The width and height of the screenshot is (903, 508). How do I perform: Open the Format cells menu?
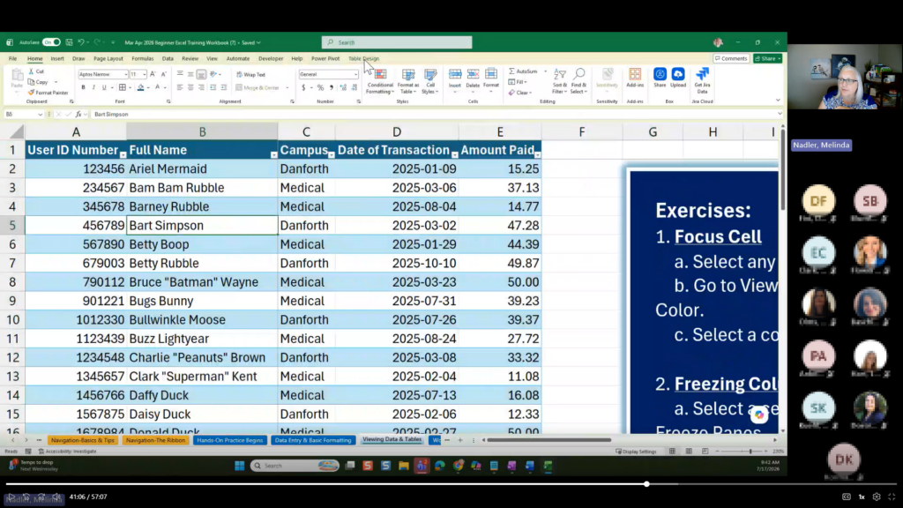491,78
